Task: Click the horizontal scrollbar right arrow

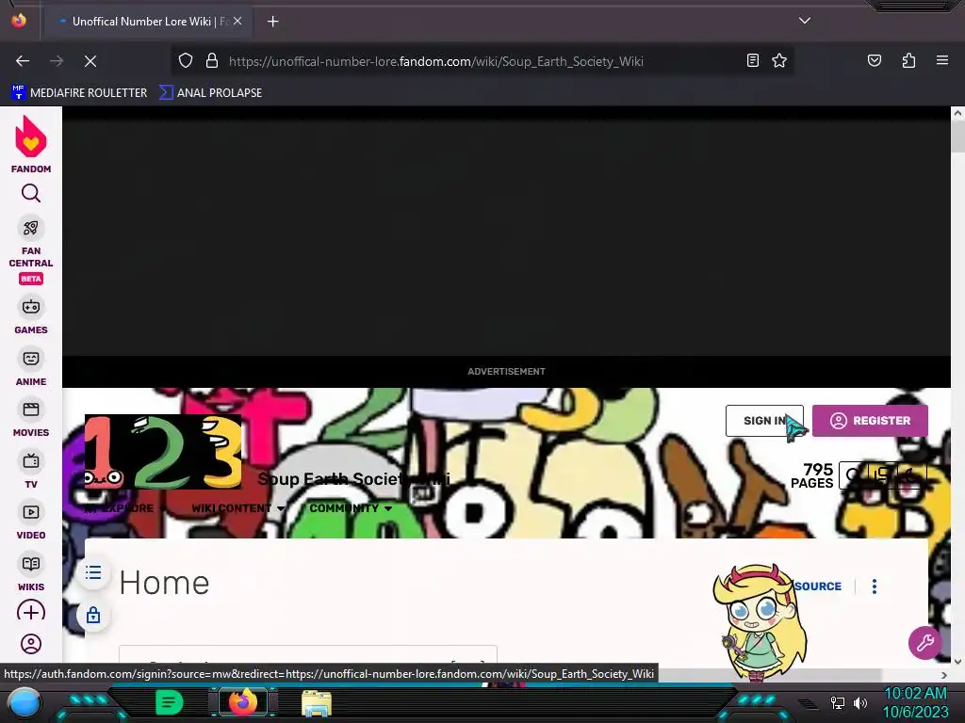Action: pyautogui.click(x=944, y=675)
